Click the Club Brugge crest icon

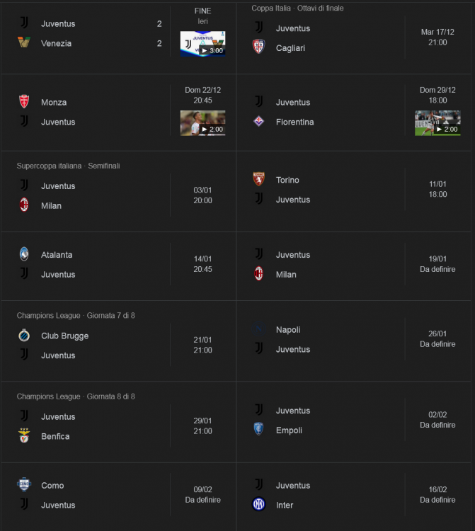pyautogui.click(x=24, y=336)
